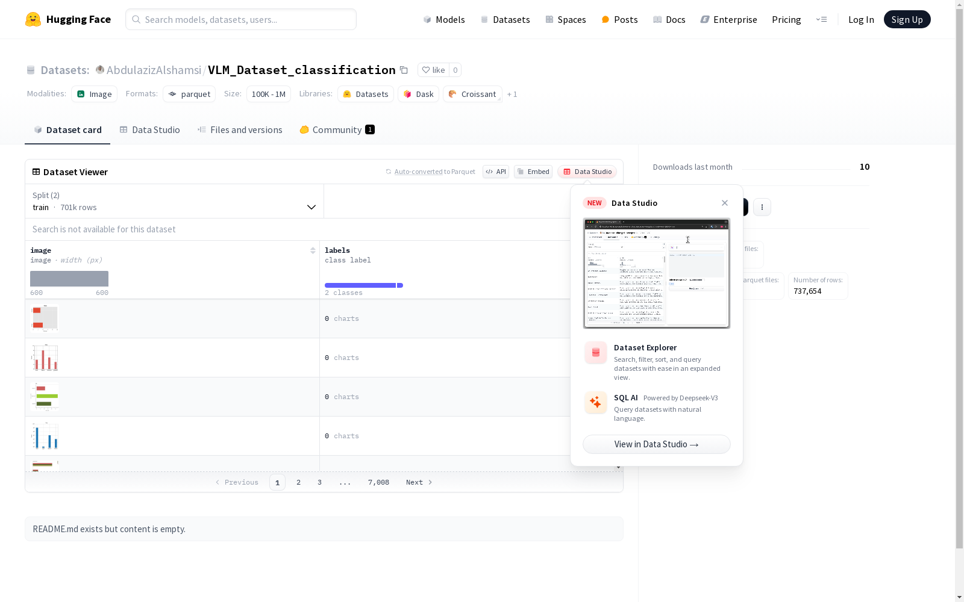Viewport: 964px width, 602px height.
Task: Open the Datasets navigation item
Action: 505,19
